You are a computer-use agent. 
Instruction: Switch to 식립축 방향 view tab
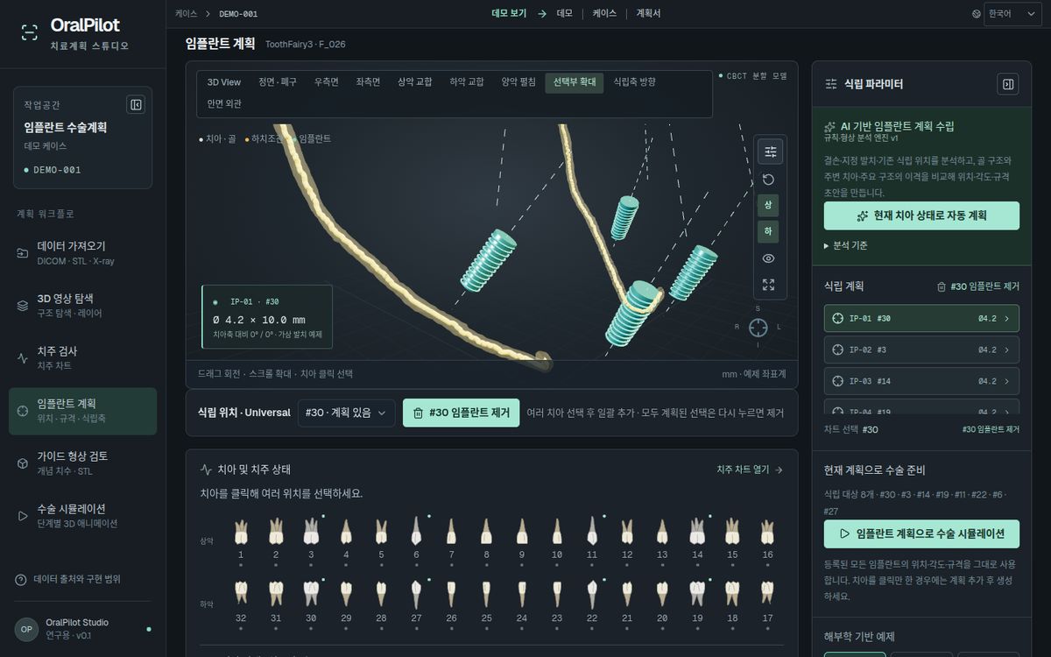pos(634,82)
